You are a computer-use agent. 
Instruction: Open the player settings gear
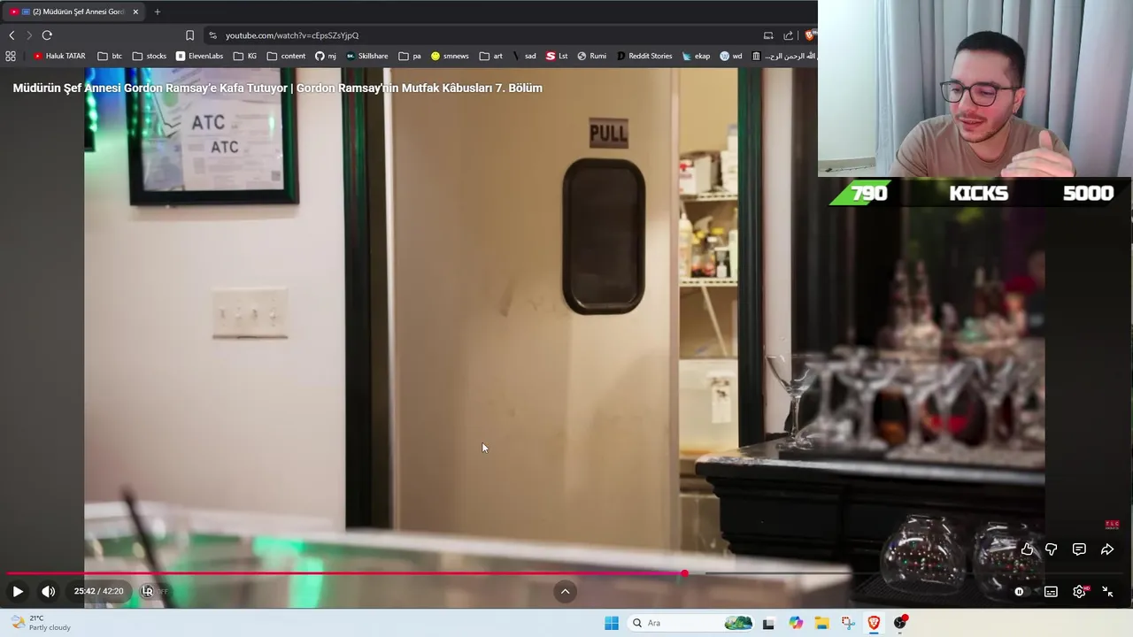click(x=1080, y=592)
